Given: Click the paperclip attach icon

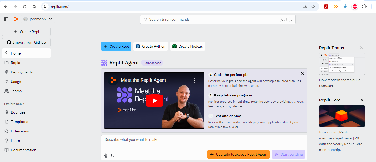Looking at the screenshot, I should (x=113, y=155).
